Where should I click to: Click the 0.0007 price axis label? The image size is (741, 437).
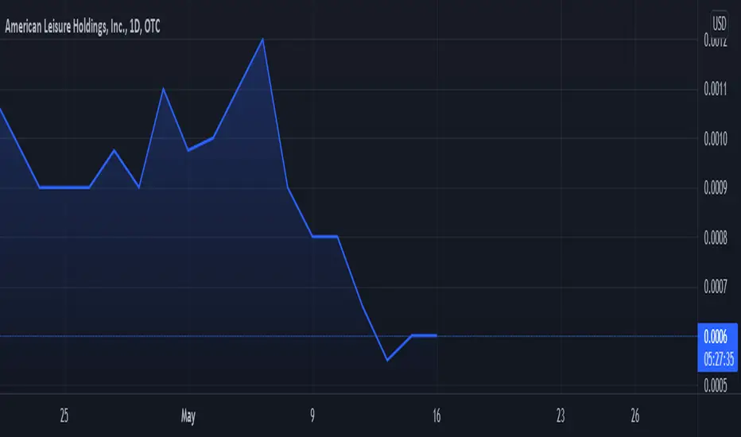716,286
